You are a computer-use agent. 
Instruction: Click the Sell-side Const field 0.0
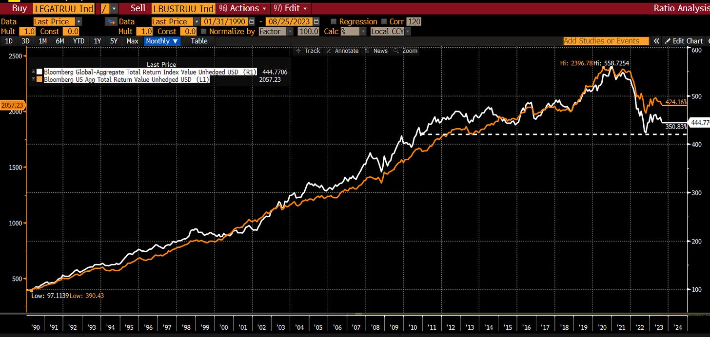(189, 31)
